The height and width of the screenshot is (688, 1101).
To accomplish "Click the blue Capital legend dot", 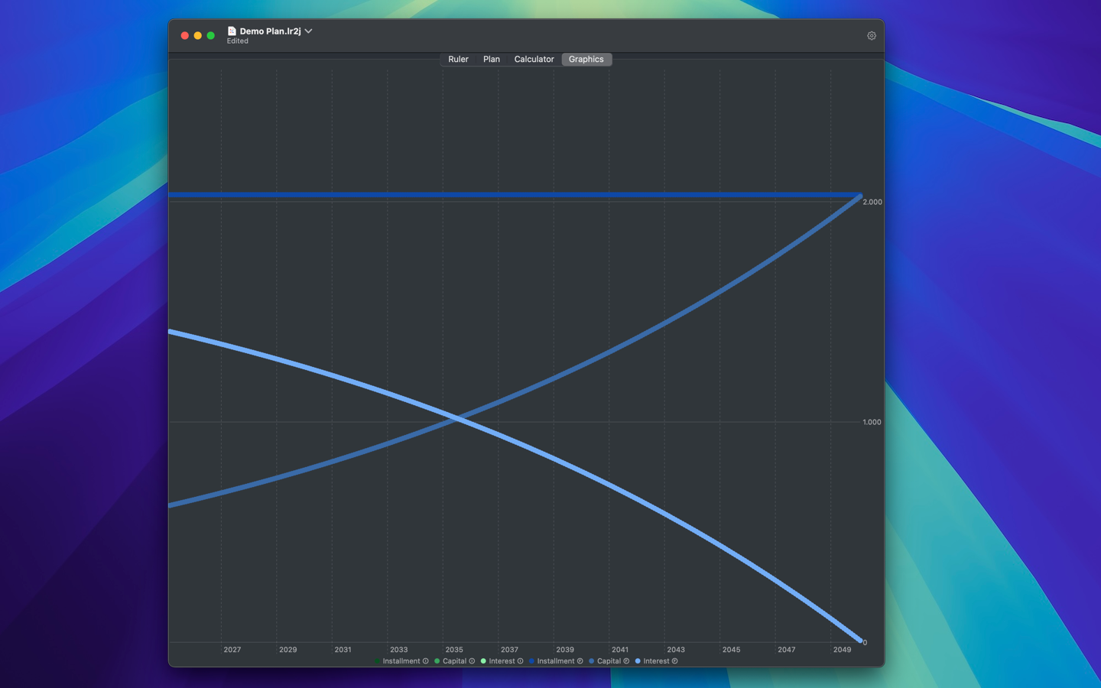I will pos(591,661).
